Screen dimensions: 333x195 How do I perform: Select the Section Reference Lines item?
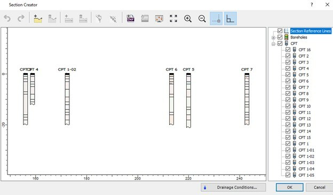point(311,31)
